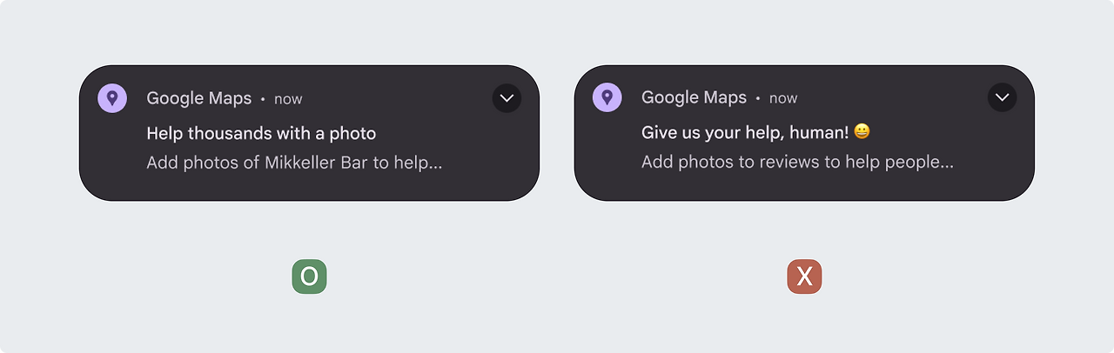Click the Google Maps pin icon in left notification
This screenshot has height=353, width=1114.
pos(112,97)
